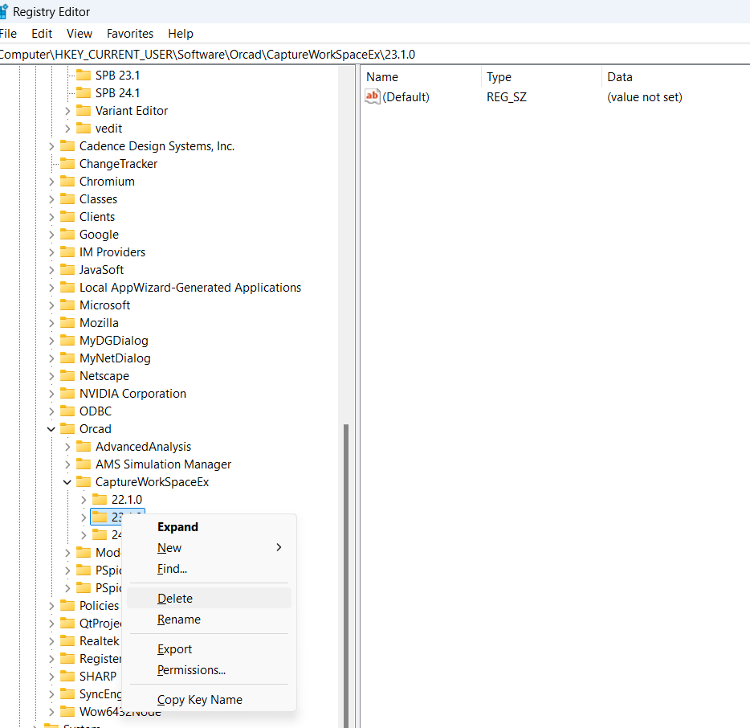Collapse the CaptureWorkSpaceEx key
Image resolution: width=750 pixels, height=728 pixels.
pos(67,482)
